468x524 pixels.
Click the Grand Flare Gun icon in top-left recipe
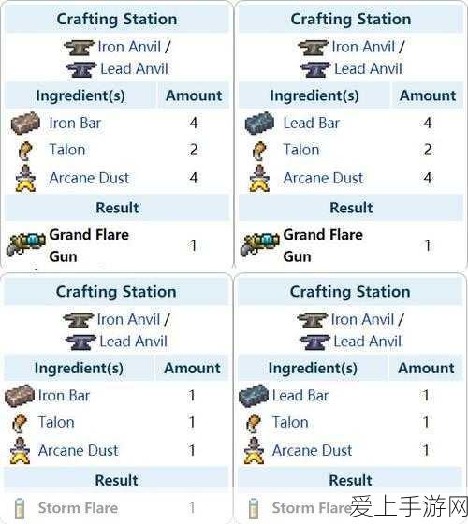point(26,244)
